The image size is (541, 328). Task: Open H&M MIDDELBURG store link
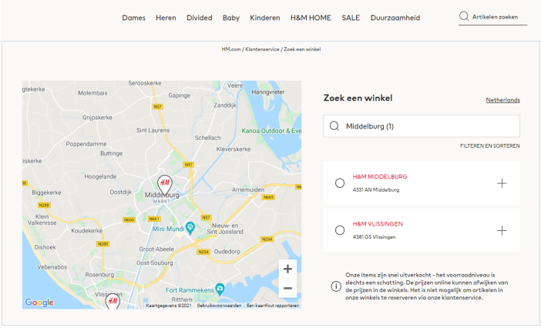380,177
